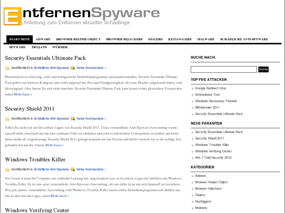The image size is (285, 213).
Task: Open Adware category in Kategorien
Action: (x=200, y=176)
